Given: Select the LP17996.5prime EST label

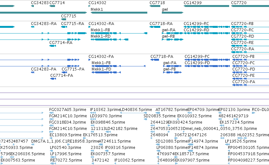Looking at the screenshot, I should [66, 154].
